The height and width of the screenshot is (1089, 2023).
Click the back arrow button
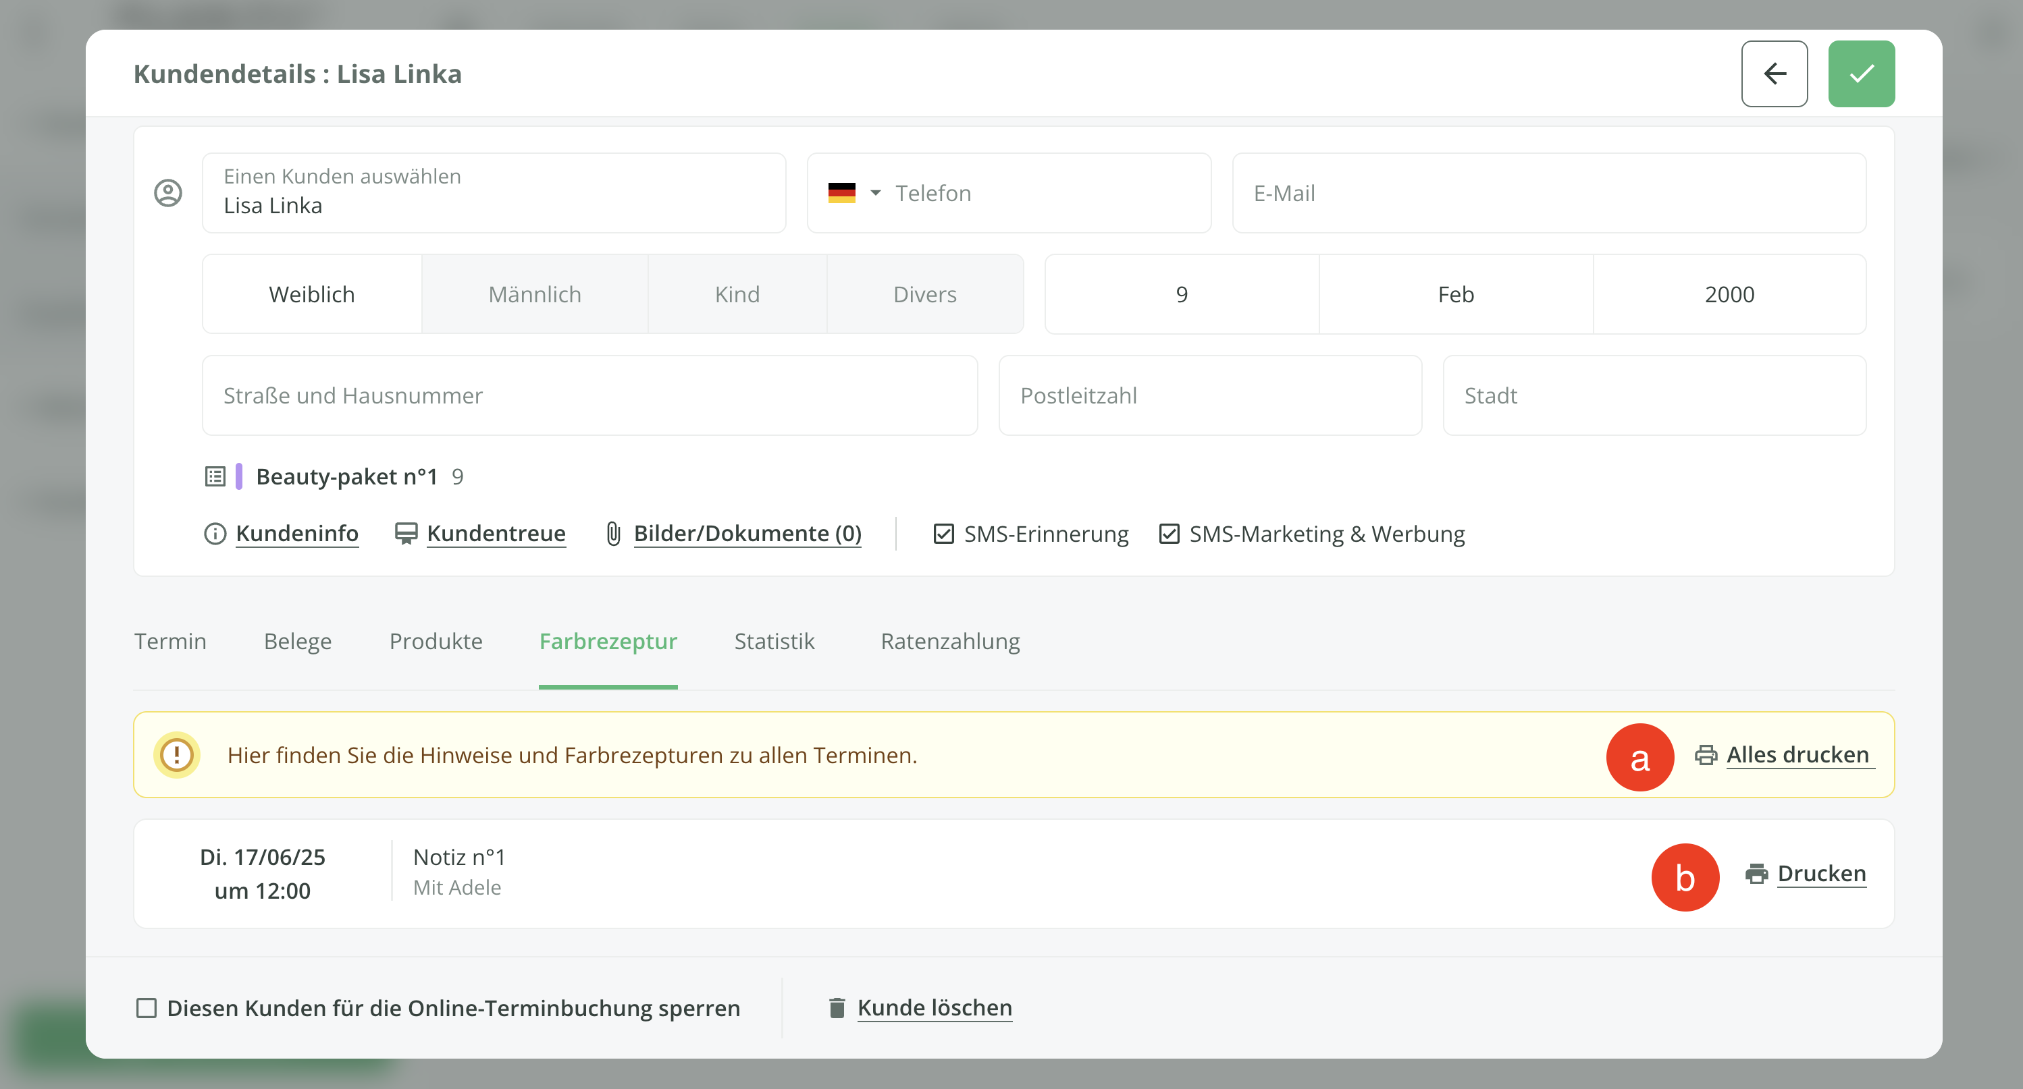1774,74
